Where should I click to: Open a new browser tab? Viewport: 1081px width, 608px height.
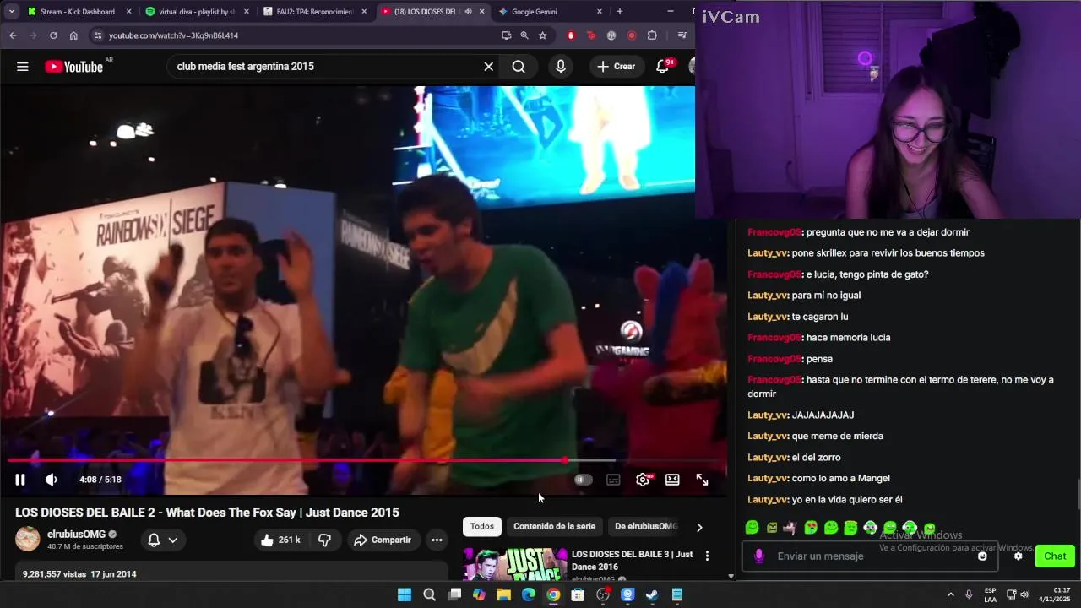tap(620, 12)
